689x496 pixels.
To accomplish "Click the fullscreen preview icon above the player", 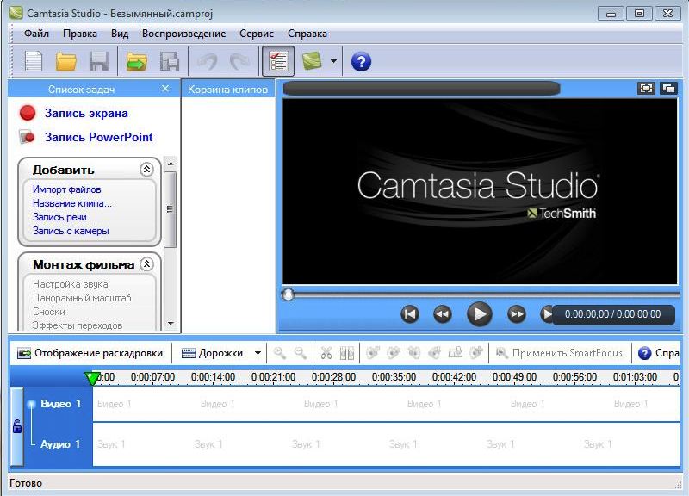I will 646,89.
